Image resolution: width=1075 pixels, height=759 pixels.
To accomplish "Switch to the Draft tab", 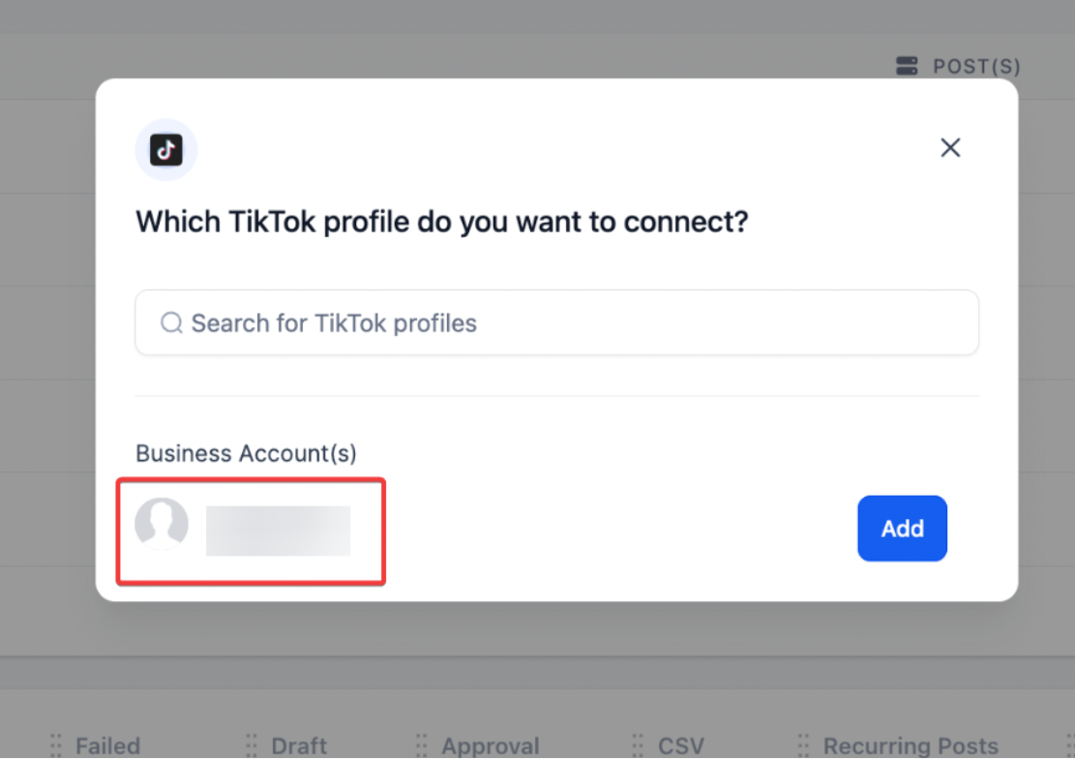I will 299,745.
